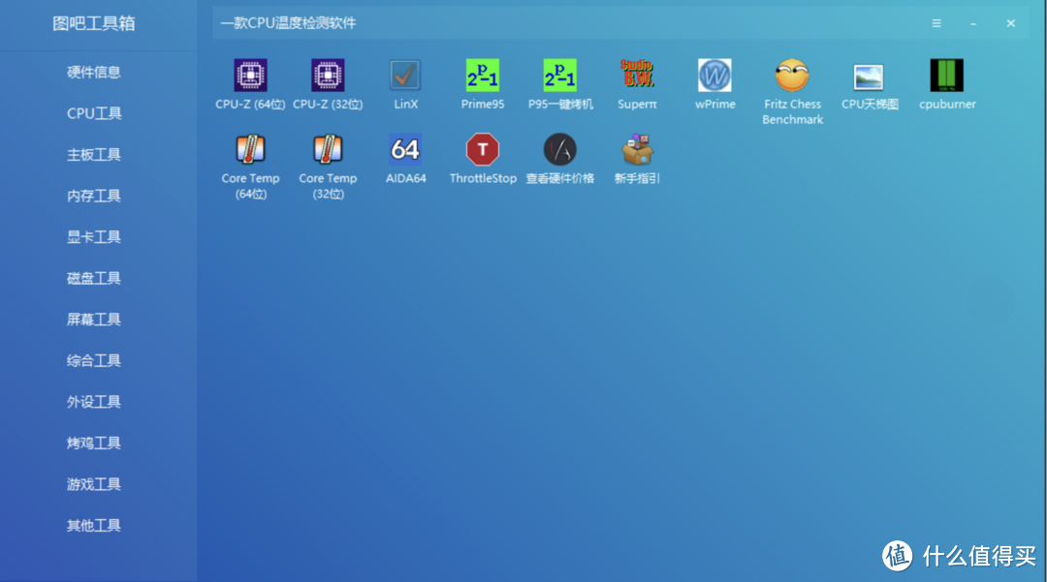Go to 主板工具 section
1047x582 pixels.
pos(94,155)
